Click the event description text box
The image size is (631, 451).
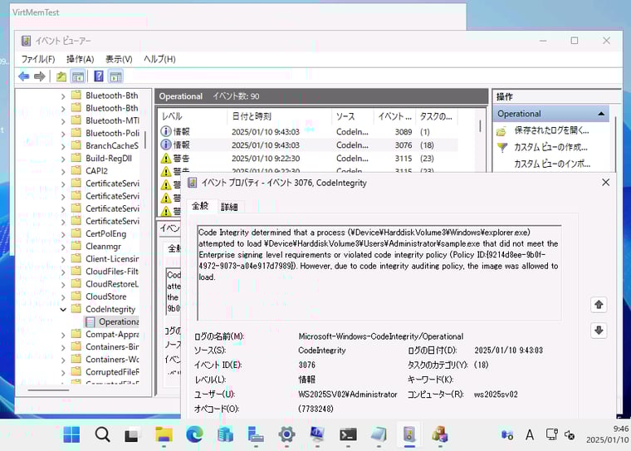[379, 272]
